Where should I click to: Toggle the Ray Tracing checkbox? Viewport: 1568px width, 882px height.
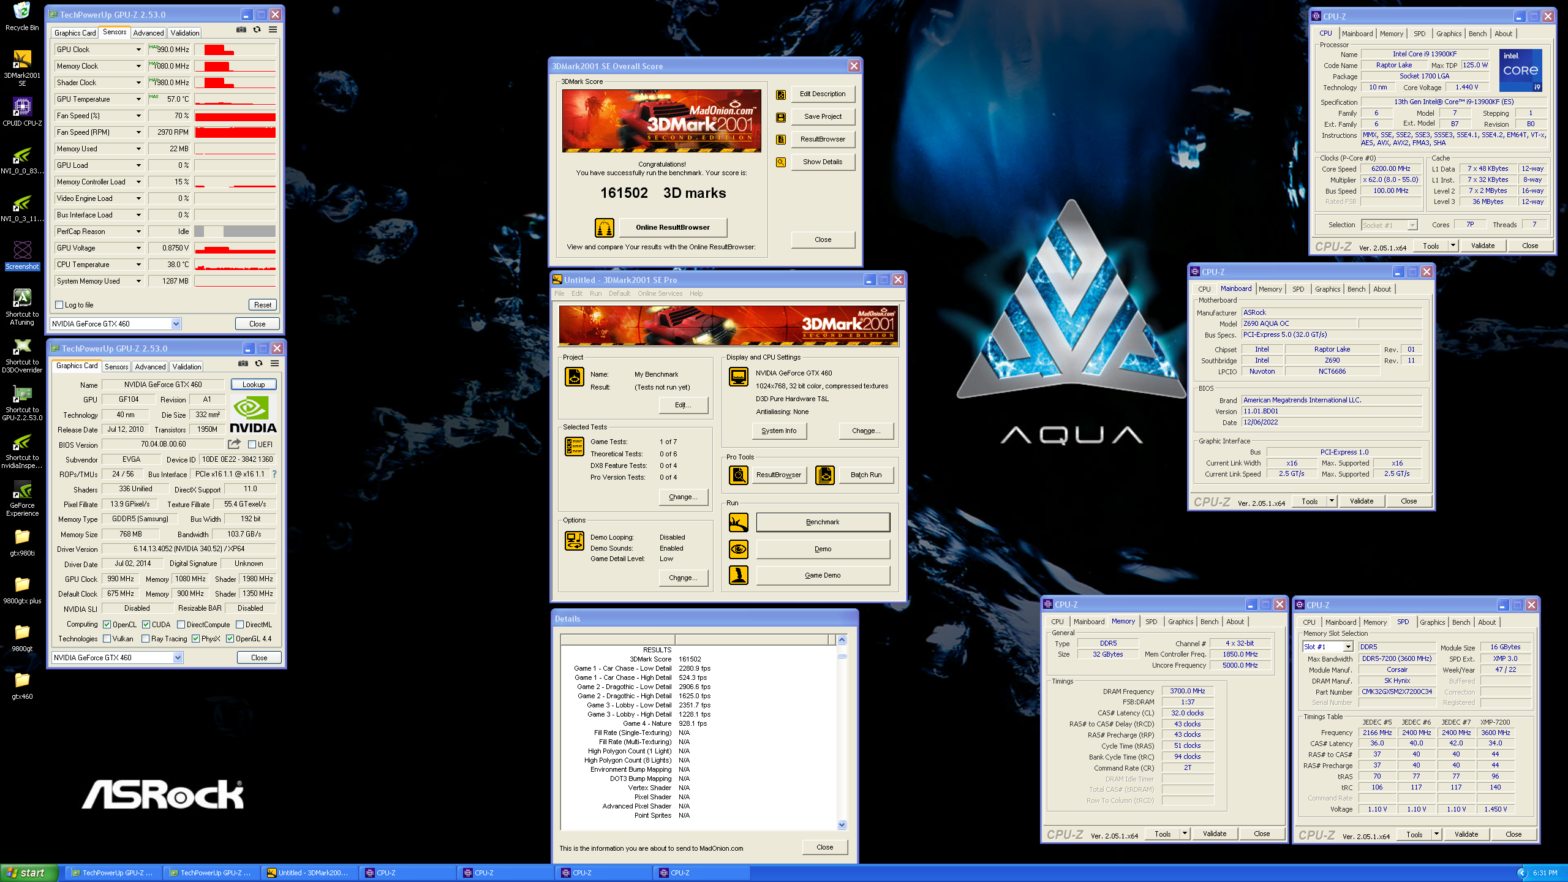point(146,639)
